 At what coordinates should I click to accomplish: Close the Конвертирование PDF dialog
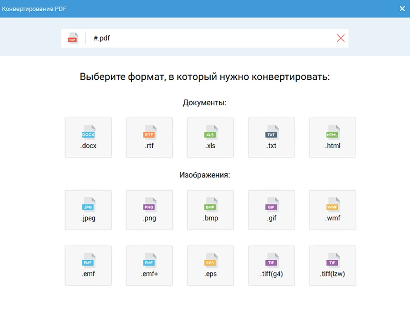(402, 9)
